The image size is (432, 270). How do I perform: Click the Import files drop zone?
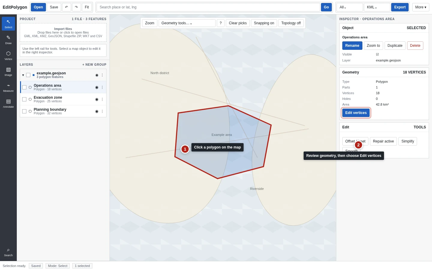63,32
